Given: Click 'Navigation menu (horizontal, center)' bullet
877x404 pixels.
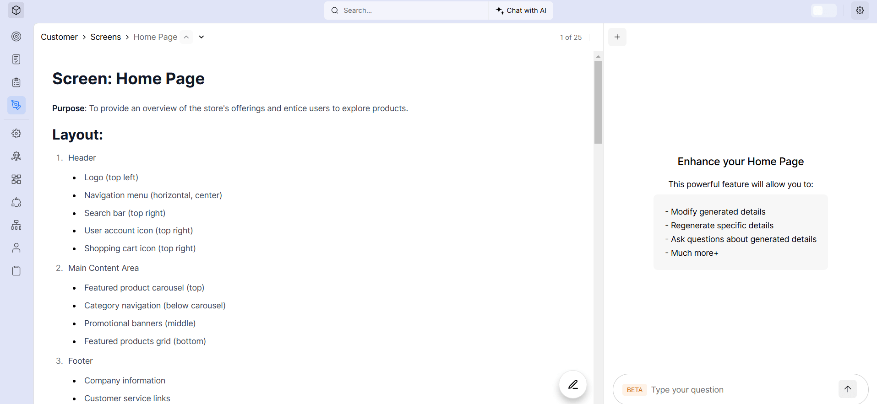Looking at the screenshot, I should click(153, 195).
